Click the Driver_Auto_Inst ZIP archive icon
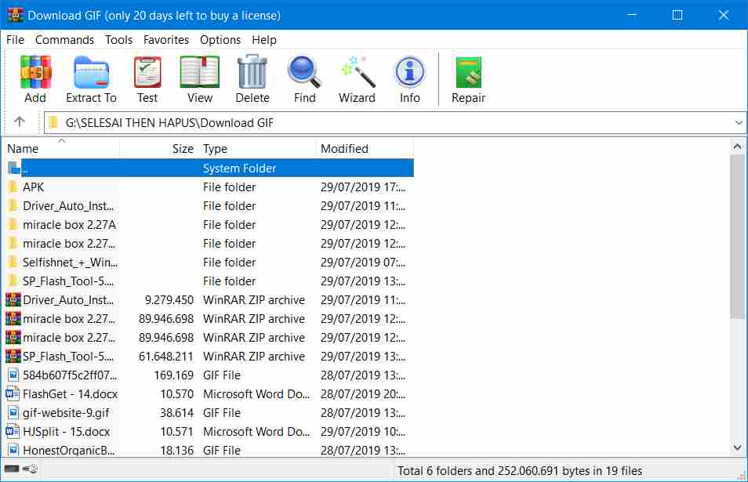 click(13, 300)
